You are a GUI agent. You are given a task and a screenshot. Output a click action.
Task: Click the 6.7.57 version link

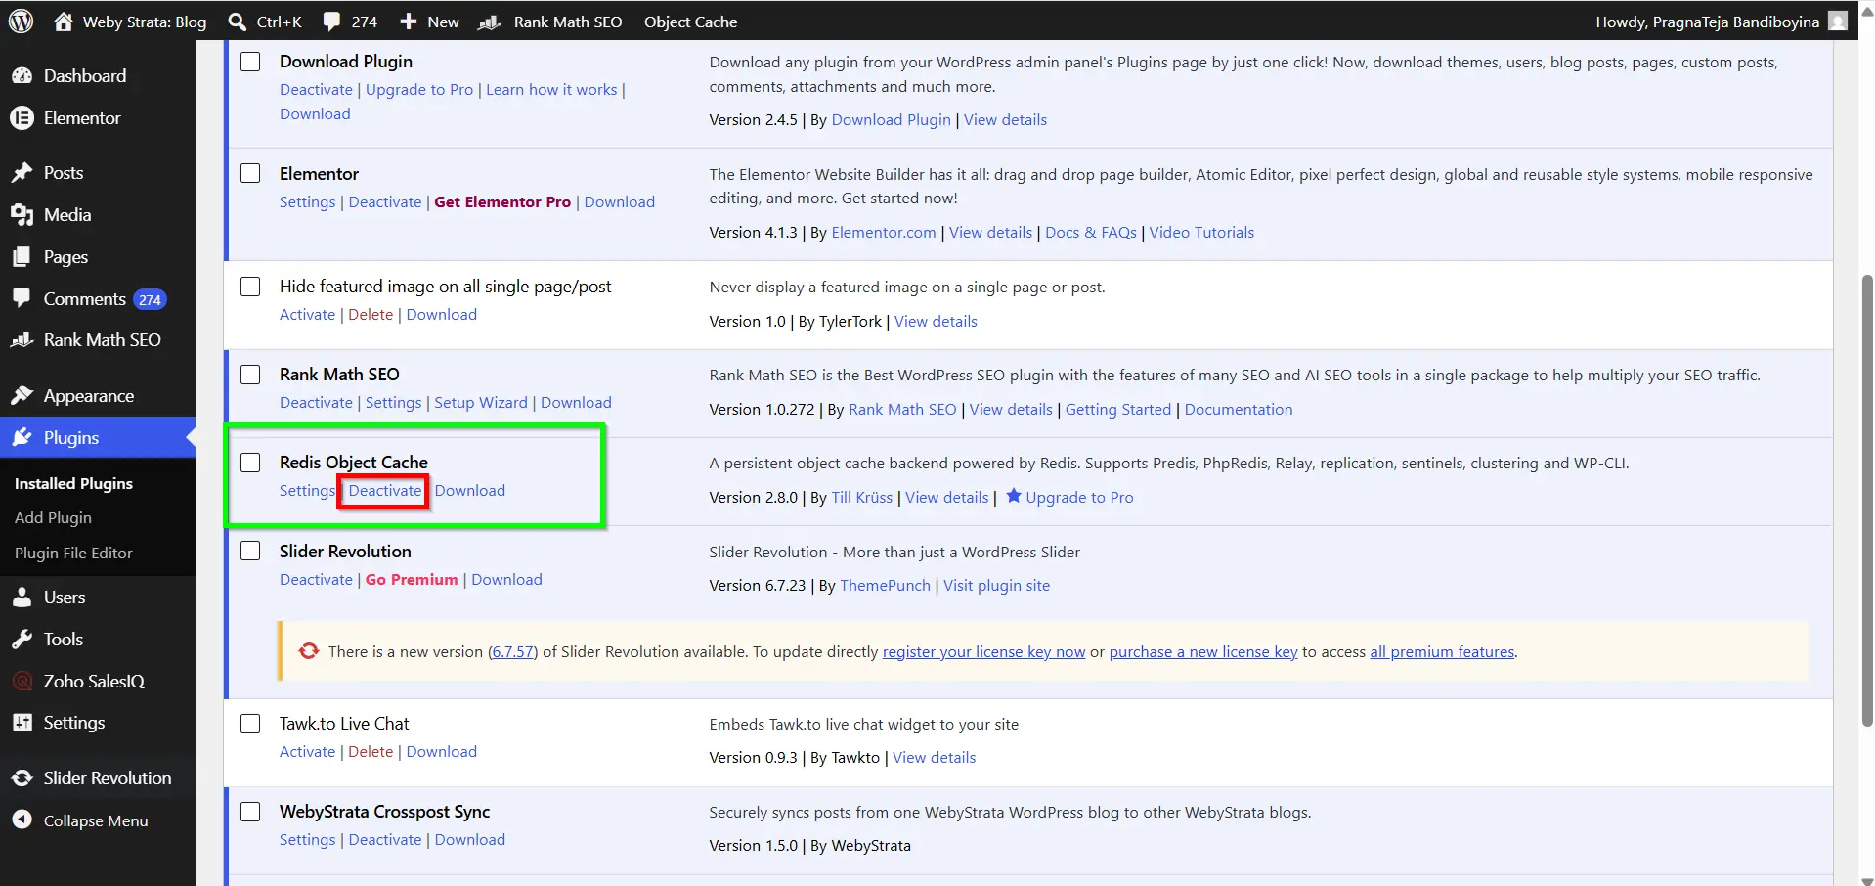[512, 651]
